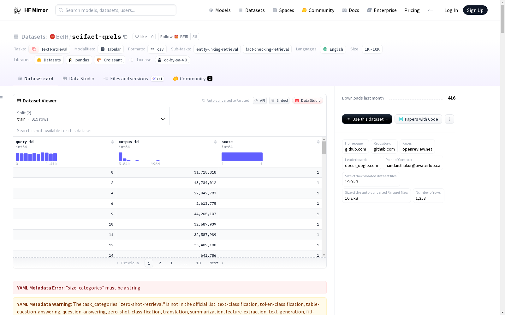This screenshot has height=315, width=505.
Task: Click the 1K - 10K size tag
Action: [372, 49]
